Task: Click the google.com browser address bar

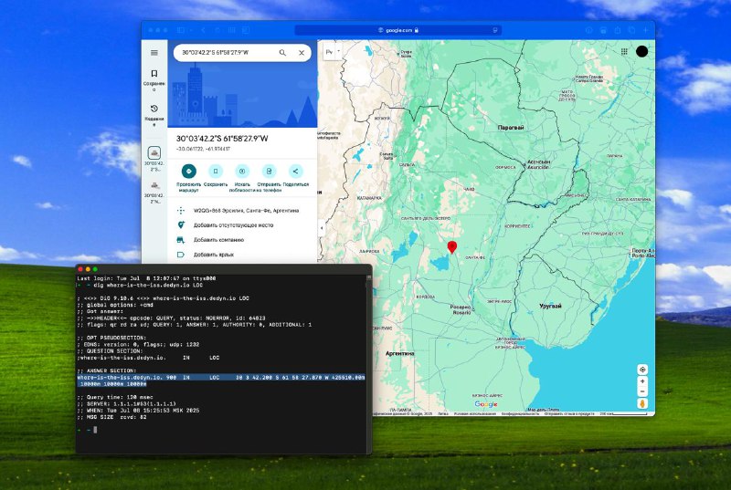Action: [398, 30]
